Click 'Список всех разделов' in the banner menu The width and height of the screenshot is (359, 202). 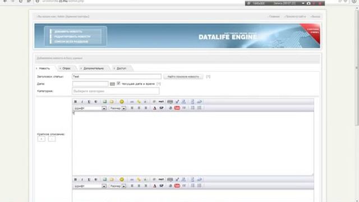click(71, 42)
